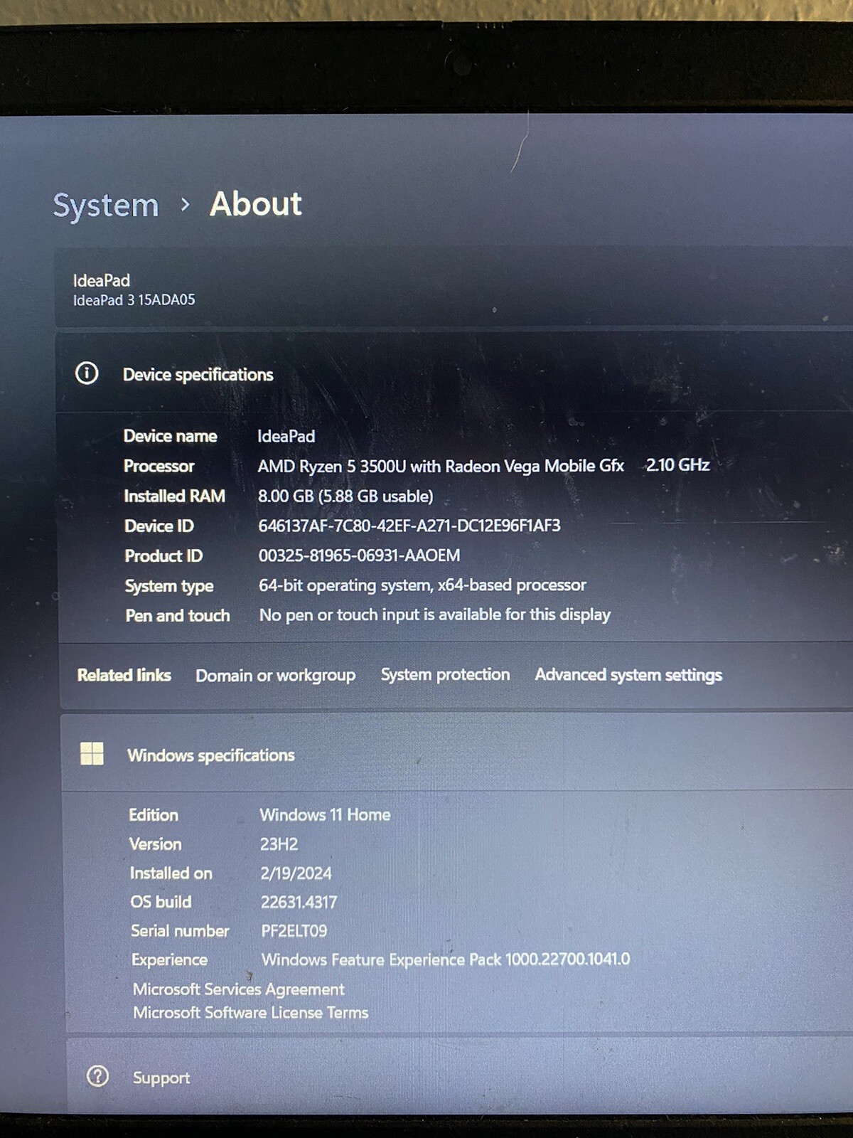Viewport: 853px width, 1138px height.
Task: Open Domain or workgroup link
Action: [x=276, y=675]
